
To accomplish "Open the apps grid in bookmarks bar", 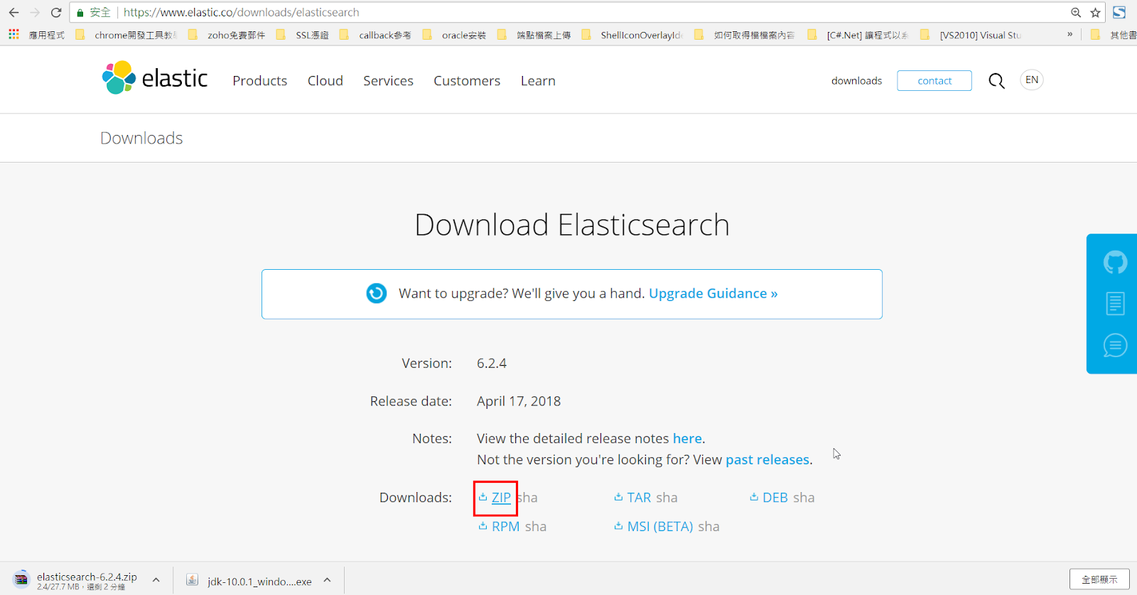I will [x=14, y=34].
